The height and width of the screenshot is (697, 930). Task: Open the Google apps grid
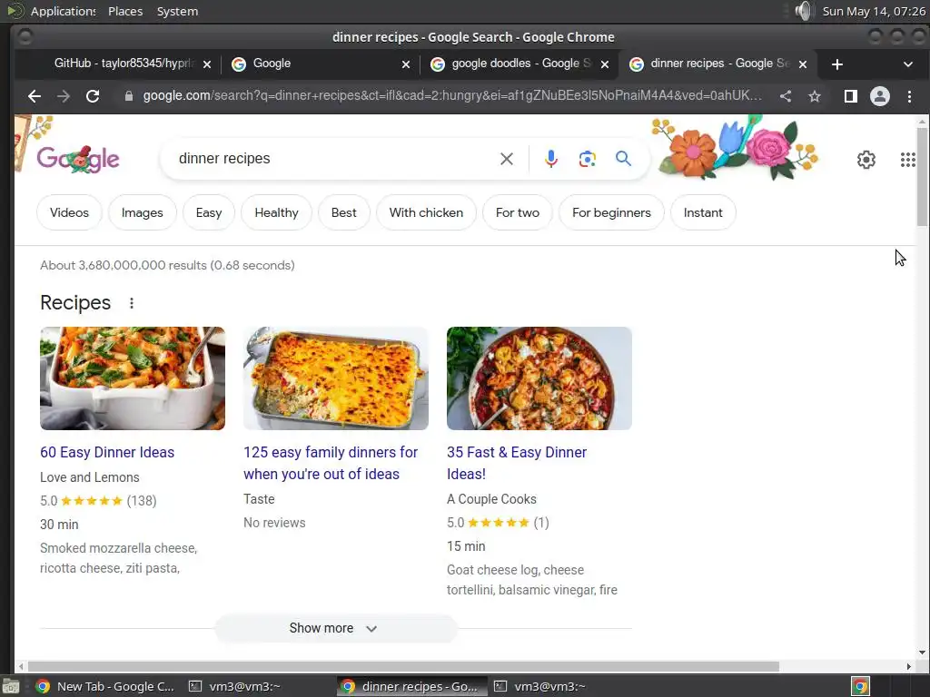pos(907,160)
